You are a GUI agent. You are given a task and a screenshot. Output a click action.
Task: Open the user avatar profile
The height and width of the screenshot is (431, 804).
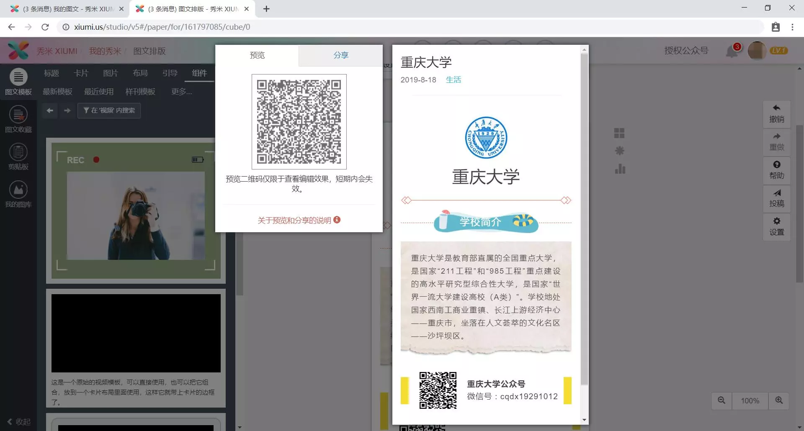coord(757,51)
